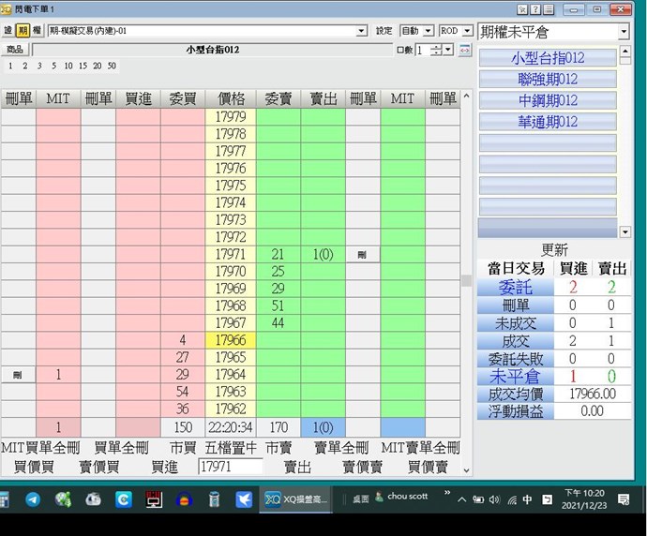Toggle the 權 options mode button
Image resolution: width=647 pixels, height=536 pixels.
coord(37,31)
